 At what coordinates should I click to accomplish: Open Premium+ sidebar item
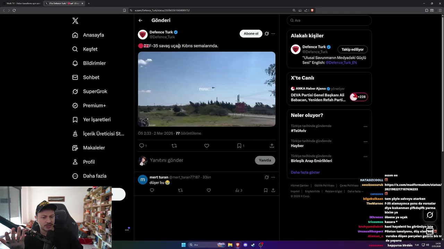click(89, 105)
